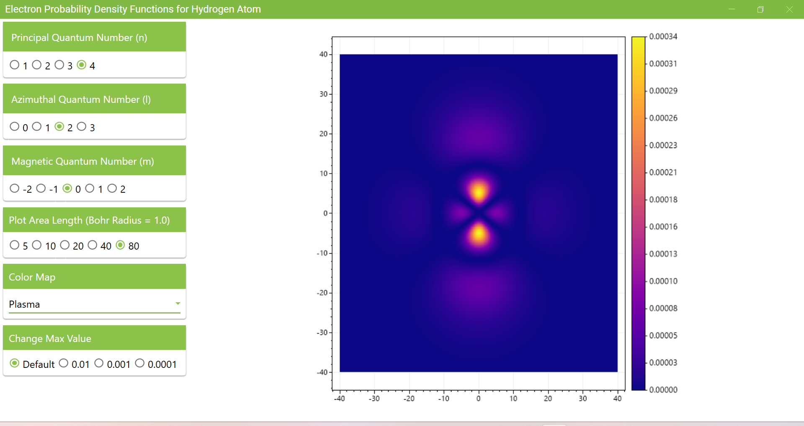This screenshot has width=804, height=426.
Task: Set magnetic quantum number m to -1
Action: coord(41,189)
